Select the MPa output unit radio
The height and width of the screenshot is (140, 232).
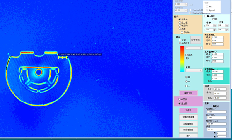pos(207,7)
